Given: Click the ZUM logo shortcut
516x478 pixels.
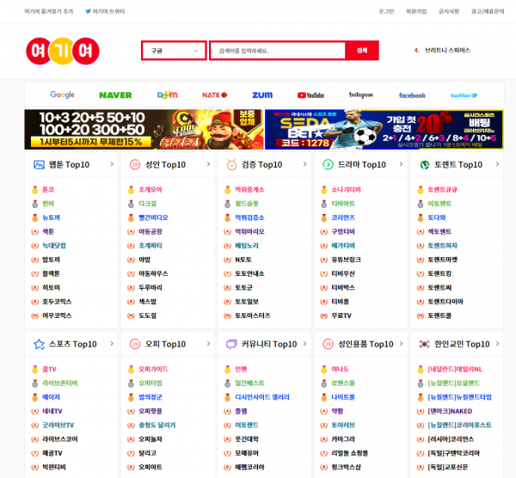Looking at the screenshot, I should coord(261,95).
